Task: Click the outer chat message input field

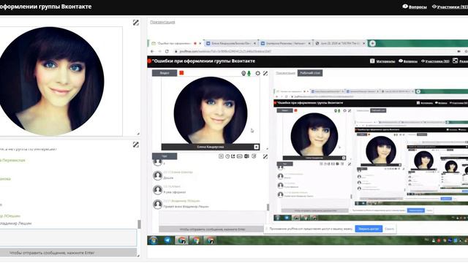Action: pos(68,237)
